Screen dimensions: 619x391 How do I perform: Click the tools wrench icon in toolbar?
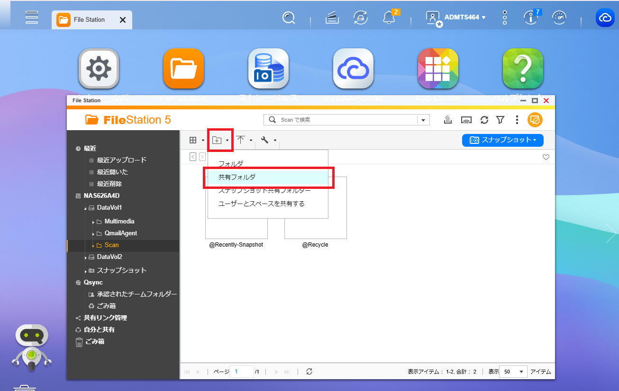pyautogui.click(x=265, y=140)
